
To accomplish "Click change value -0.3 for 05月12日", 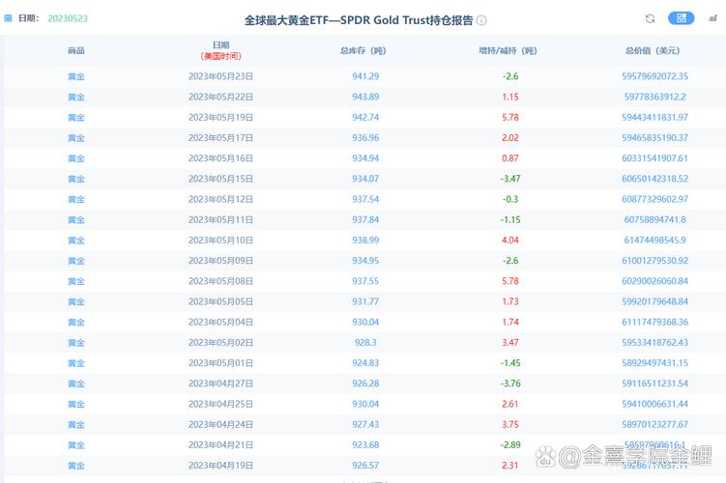I will [510, 199].
